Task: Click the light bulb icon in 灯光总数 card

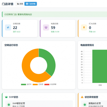Action: point(84,28)
